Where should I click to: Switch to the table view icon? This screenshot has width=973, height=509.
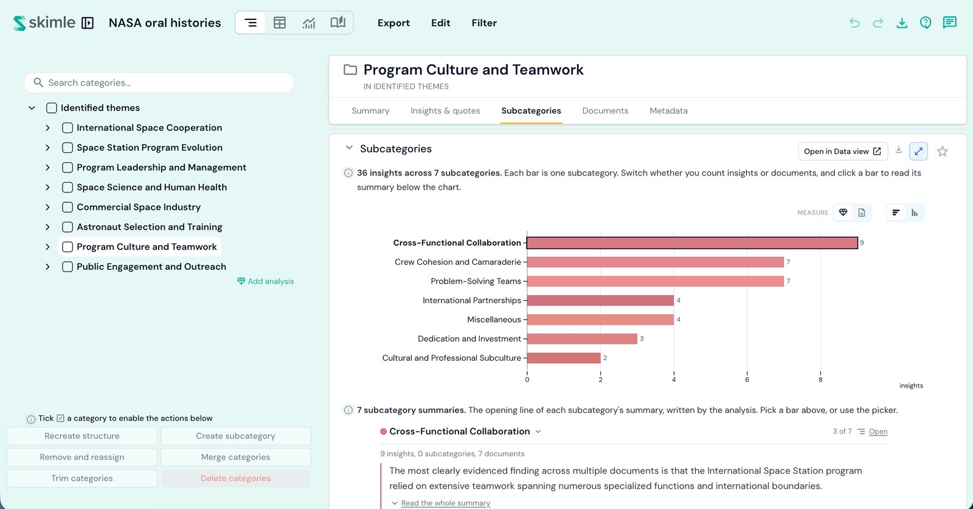(280, 23)
